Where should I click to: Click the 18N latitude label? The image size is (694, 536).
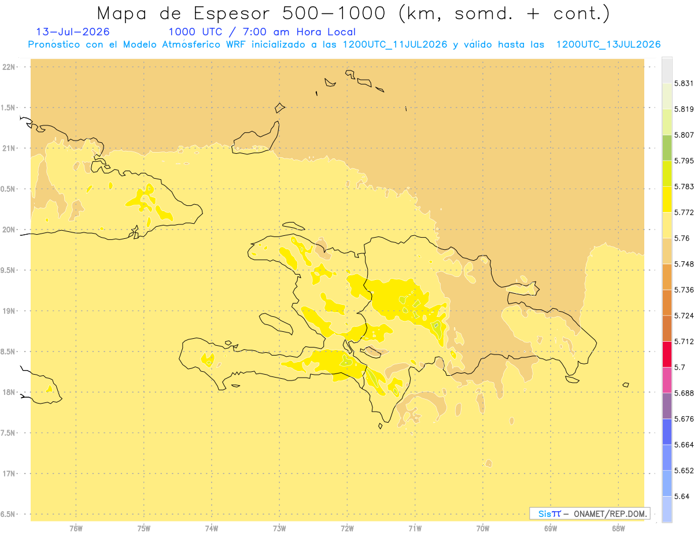[8, 393]
